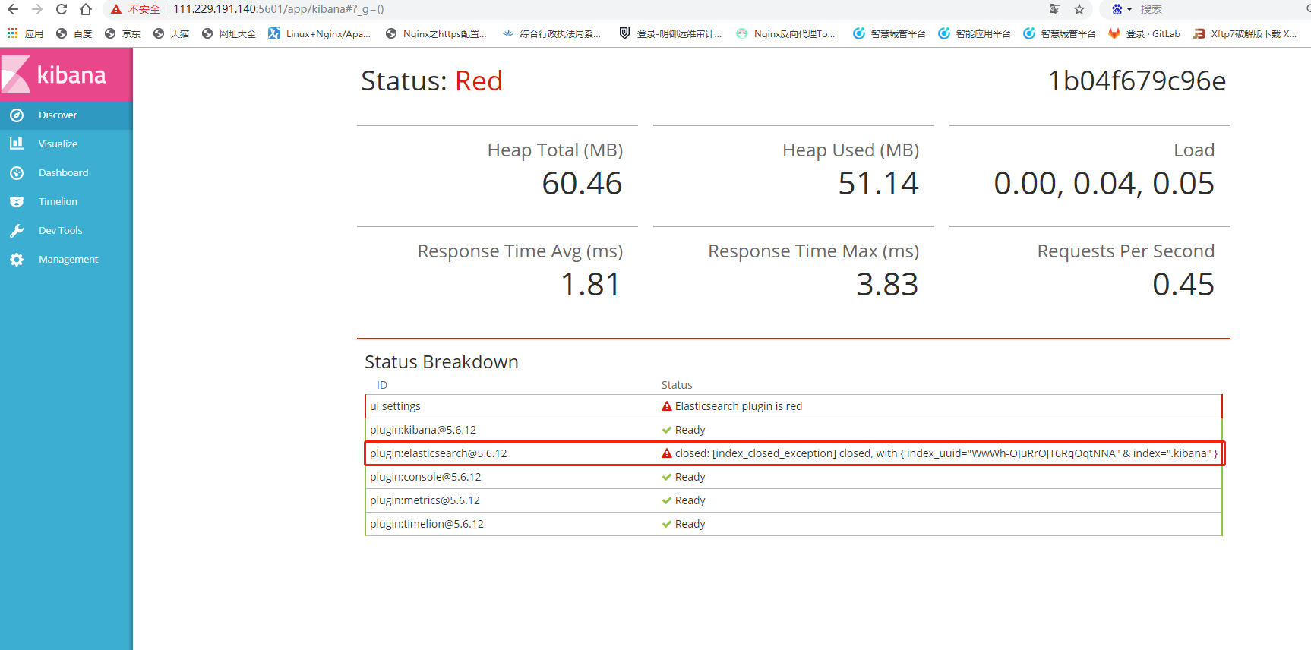This screenshot has height=650, width=1311.
Task: Open 登录-明御运维审计 bookmark
Action: pos(671,33)
